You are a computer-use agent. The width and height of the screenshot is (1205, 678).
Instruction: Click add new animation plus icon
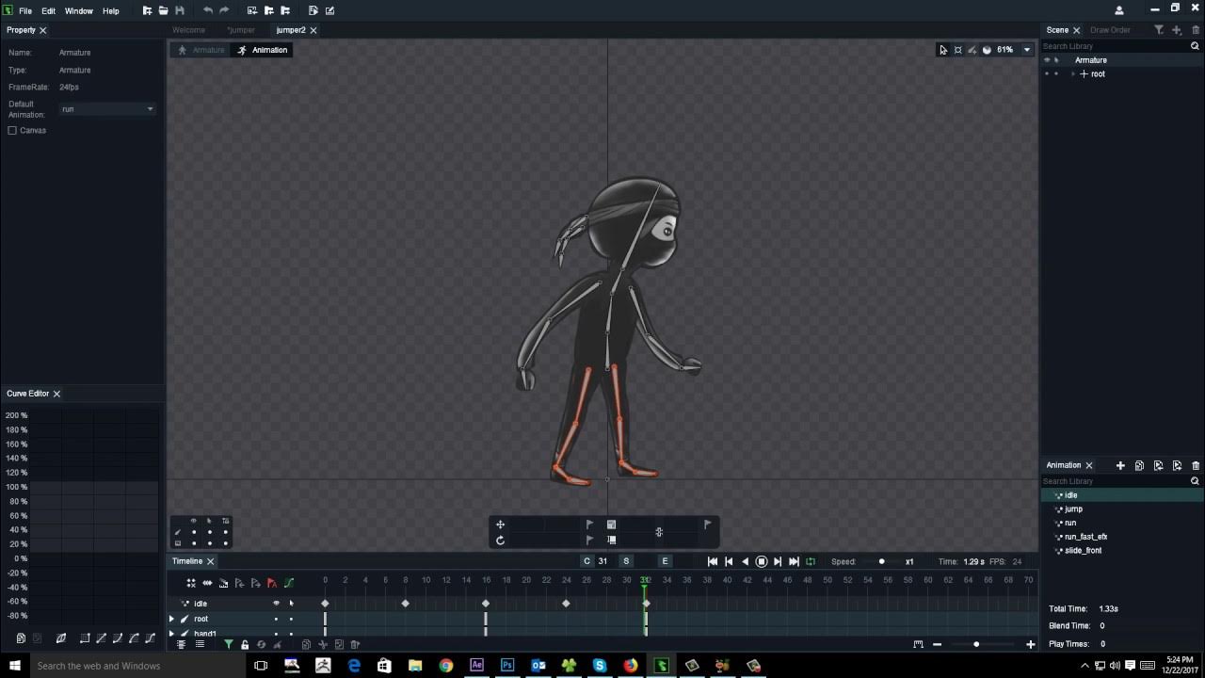[x=1120, y=465]
